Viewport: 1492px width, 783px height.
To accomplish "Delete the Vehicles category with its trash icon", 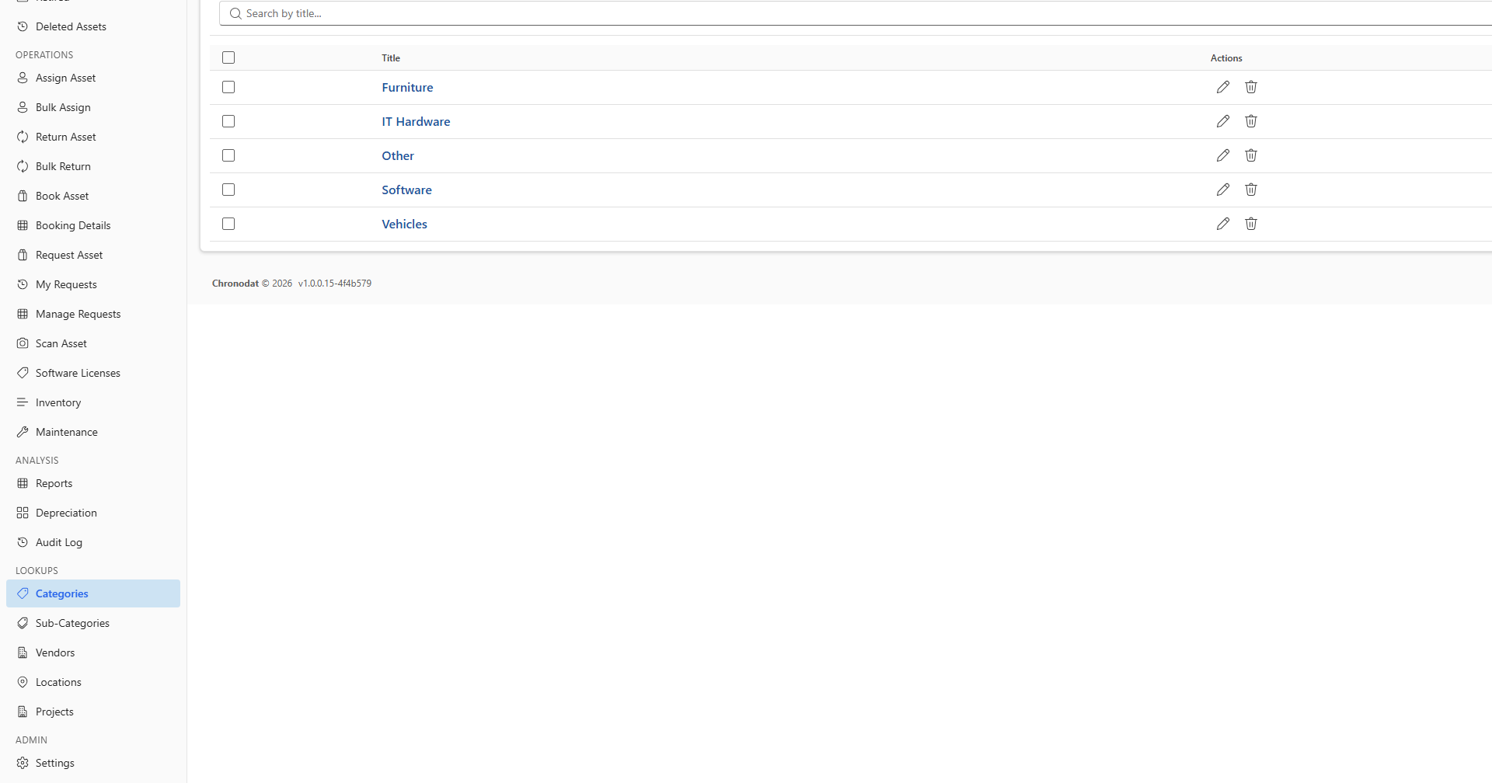I will tap(1251, 224).
